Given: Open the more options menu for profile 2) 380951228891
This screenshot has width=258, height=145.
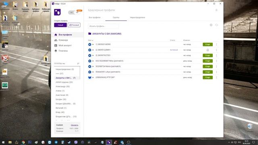Looking at the screenshot, I should click(216, 50).
